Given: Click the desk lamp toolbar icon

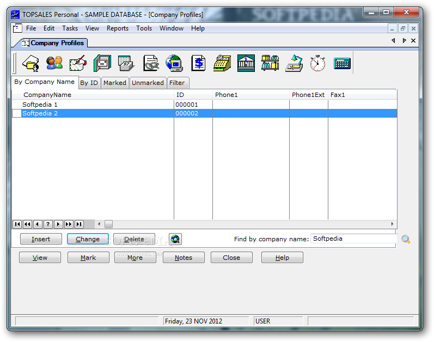Looking at the screenshot, I should pyautogui.click(x=294, y=63).
